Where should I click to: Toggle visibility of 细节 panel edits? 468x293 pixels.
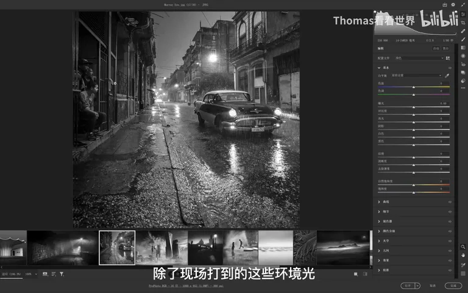tap(450, 212)
